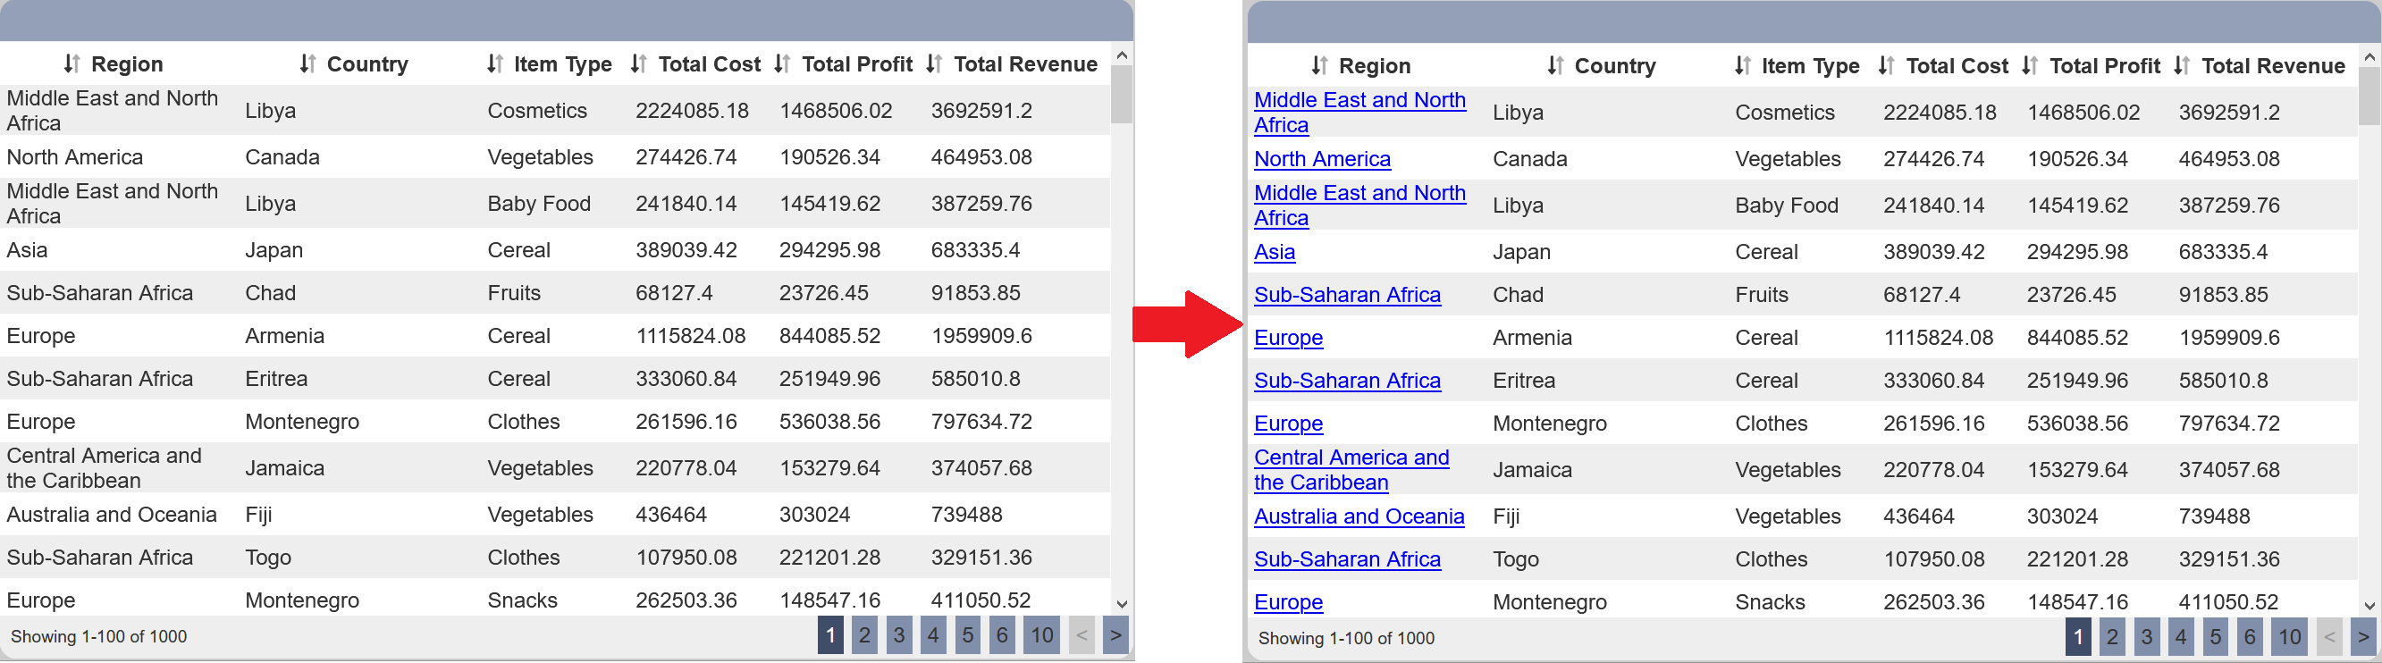The height and width of the screenshot is (663, 2382).
Task: Go to page 10 in the left table
Action: (x=1042, y=635)
